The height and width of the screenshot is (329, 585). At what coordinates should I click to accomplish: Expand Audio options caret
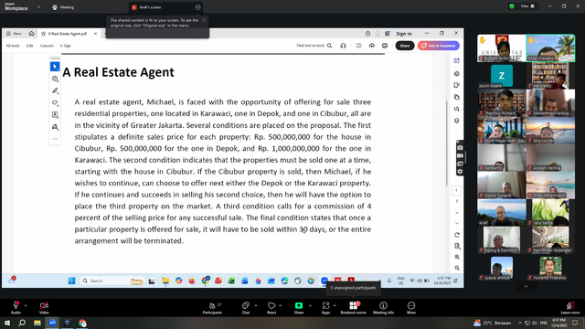tap(26, 305)
